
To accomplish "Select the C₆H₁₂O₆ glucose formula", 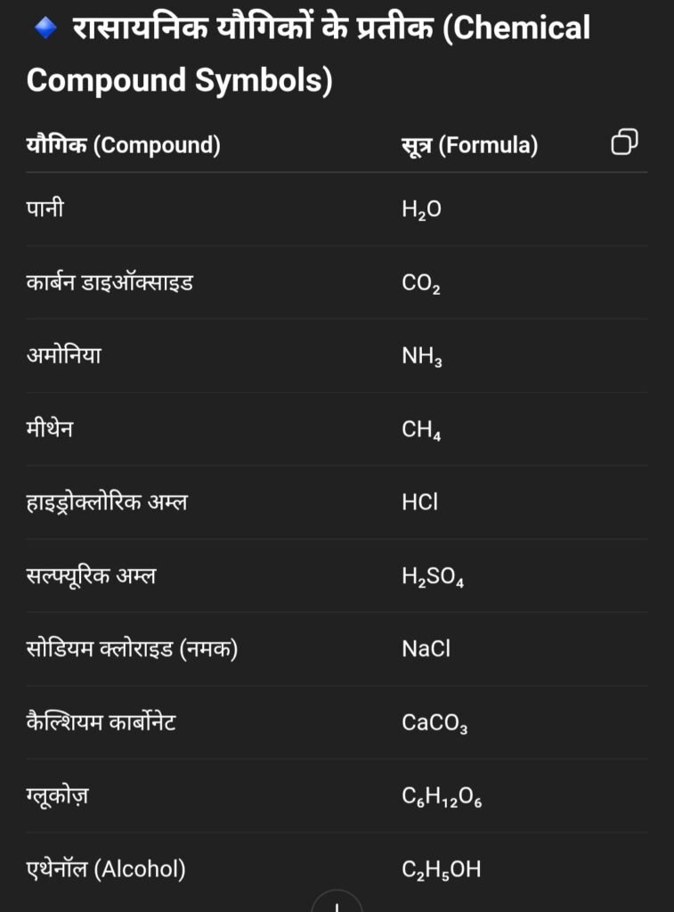I will tap(442, 797).
